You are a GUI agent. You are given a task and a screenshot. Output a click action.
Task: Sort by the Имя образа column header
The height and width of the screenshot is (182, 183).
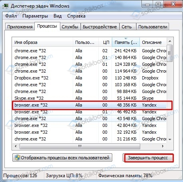click(43, 42)
